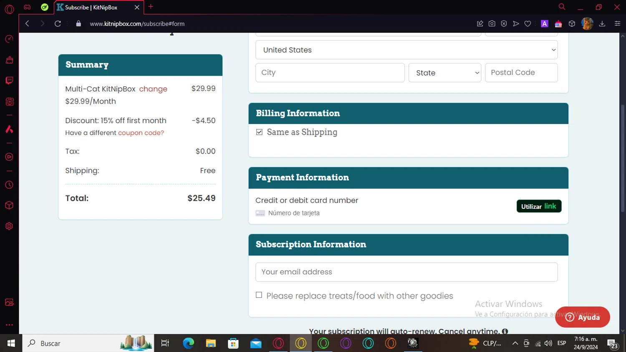Reload the KitNipBox page
626x352 pixels.
(58, 24)
